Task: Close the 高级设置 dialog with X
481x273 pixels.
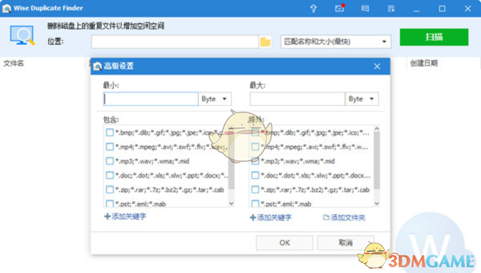Action: pyautogui.click(x=377, y=66)
